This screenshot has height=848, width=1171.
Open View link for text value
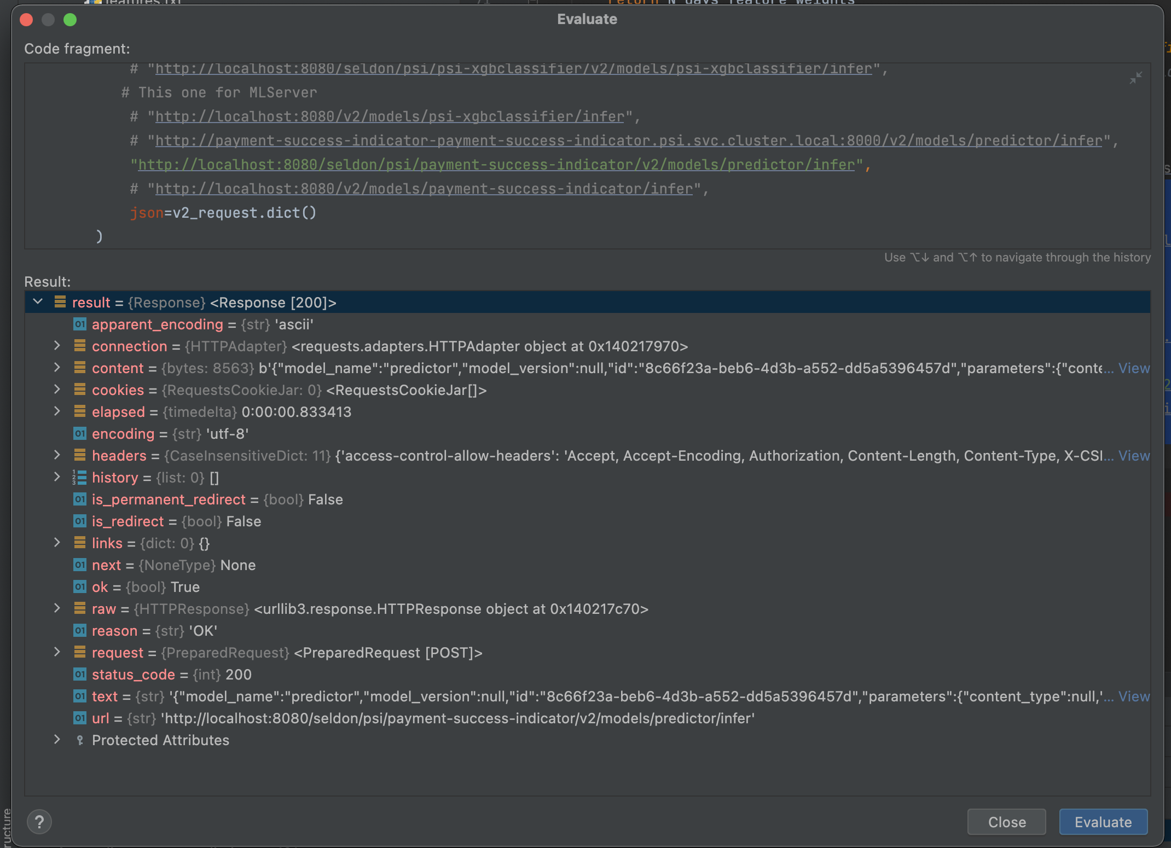pyautogui.click(x=1134, y=696)
